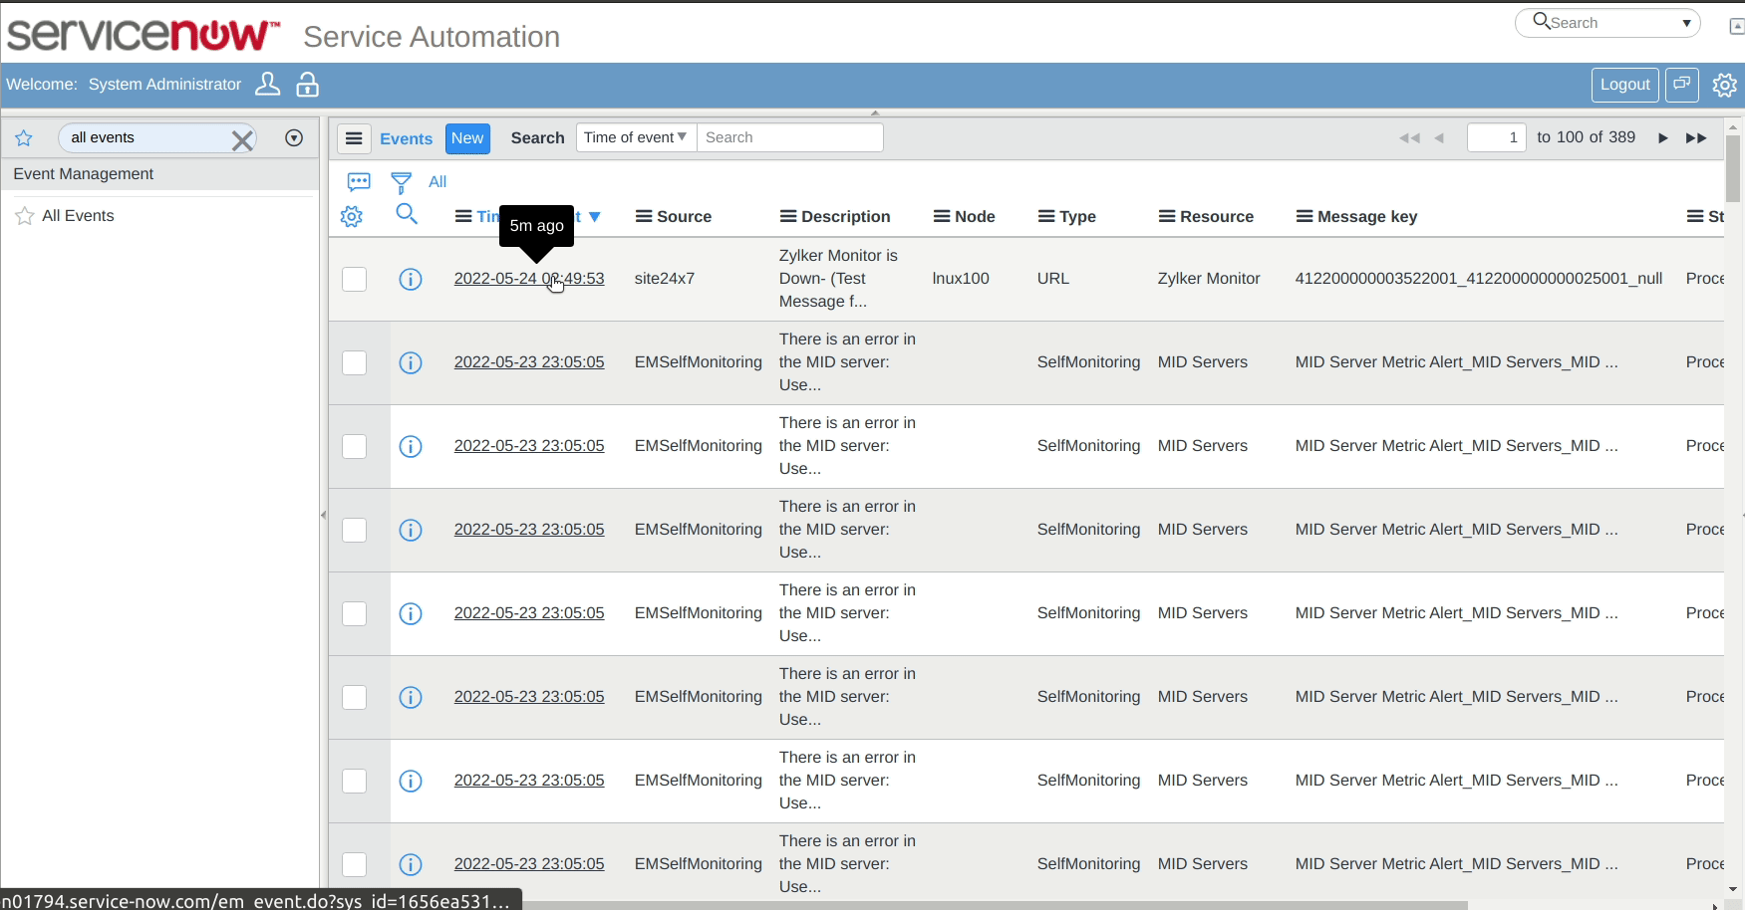Open the user profile icon beside Welcome
This screenshot has width=1745, height=910.
coord(267,84)
